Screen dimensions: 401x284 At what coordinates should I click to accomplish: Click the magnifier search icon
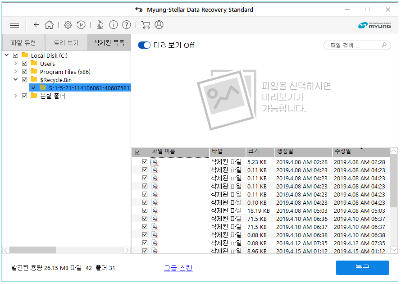tap(384, 45)
